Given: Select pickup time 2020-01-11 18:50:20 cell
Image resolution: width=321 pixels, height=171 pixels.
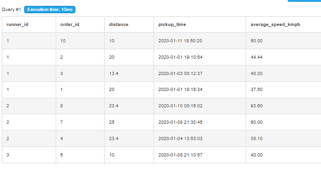Looking at the screenshot, I should click(200, 41).
